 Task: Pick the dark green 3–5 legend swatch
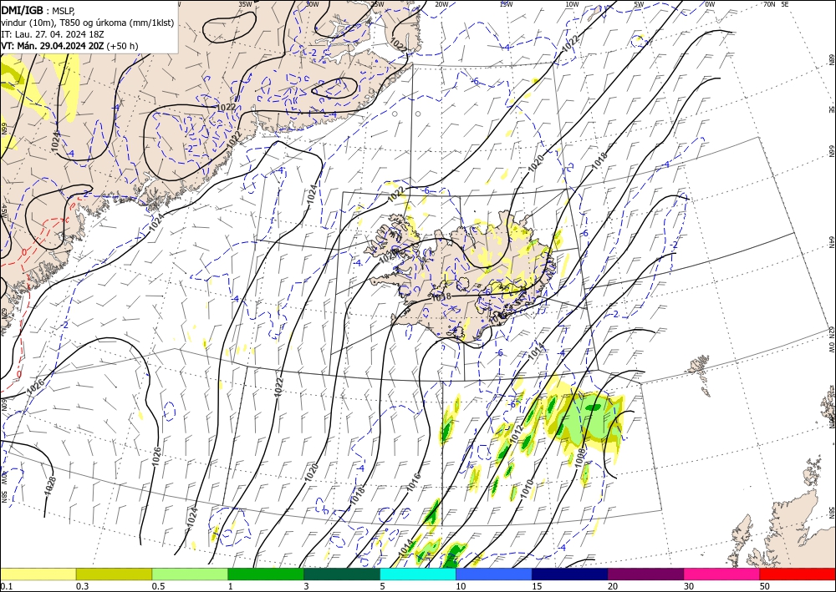(342, 574)
